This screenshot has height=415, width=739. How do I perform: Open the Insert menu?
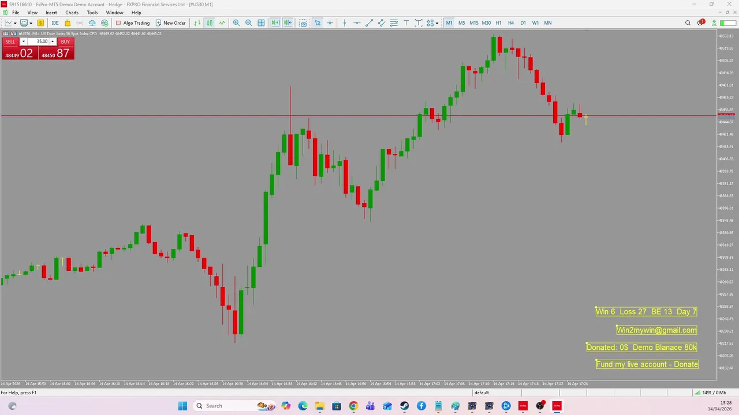click(x=51, y=13)
